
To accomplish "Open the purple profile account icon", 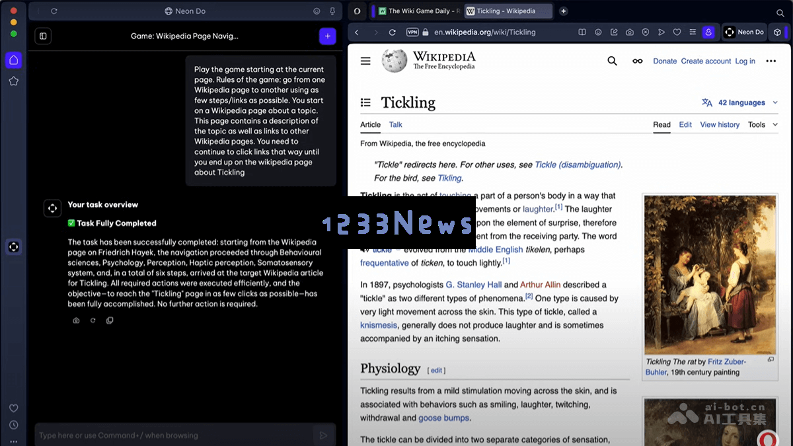I will (x=708, y=32).
